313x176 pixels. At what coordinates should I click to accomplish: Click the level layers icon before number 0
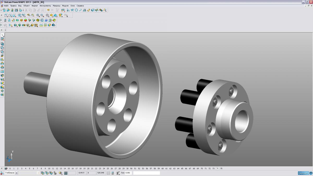6,168
